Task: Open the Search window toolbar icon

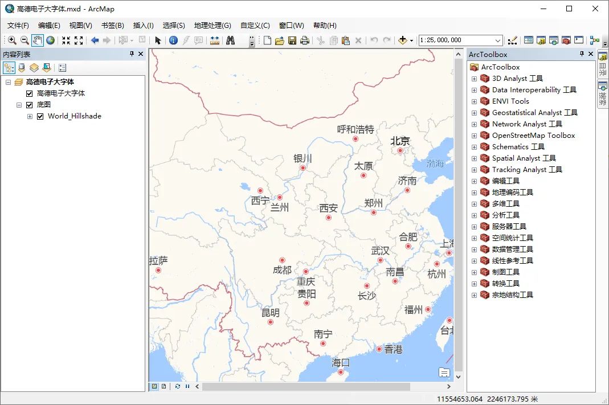Action: coord(554,40)
